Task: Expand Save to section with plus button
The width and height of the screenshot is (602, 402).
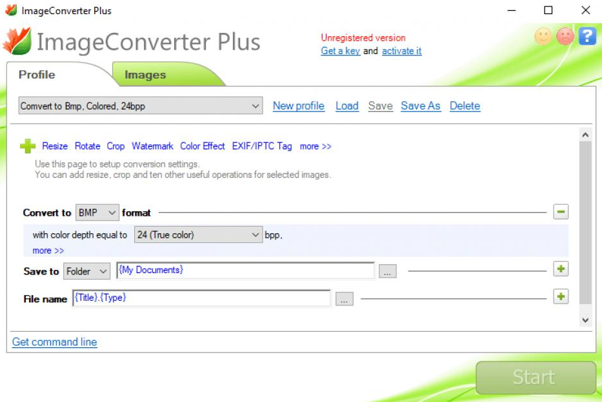Action: [x=561, y=269]
